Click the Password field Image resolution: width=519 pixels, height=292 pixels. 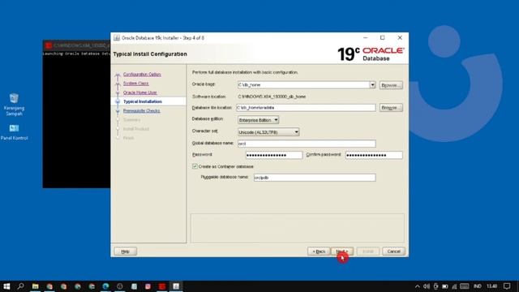[274, 155]
